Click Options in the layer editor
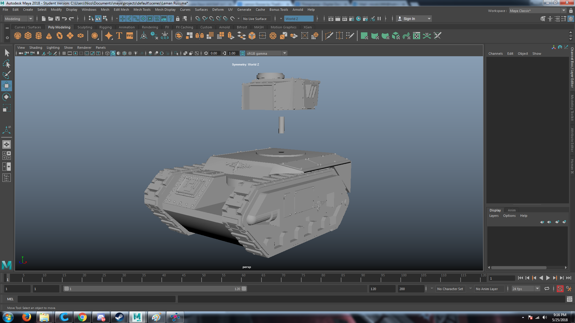The height and width of the screenshot is (323, 575). 509,216
